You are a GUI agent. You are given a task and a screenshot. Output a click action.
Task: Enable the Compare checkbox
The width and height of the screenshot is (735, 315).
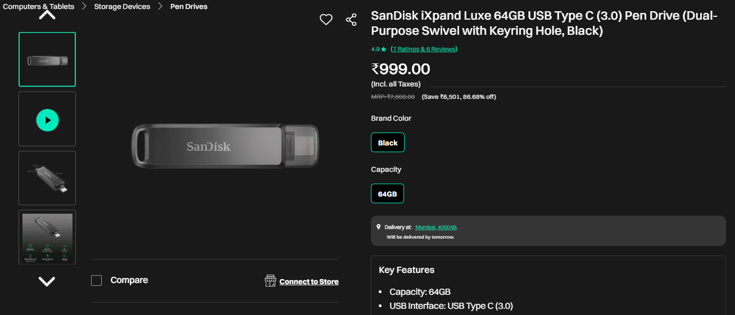(x=97, y=280)
